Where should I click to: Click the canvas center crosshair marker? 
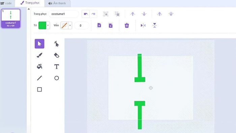coord(151,88)
